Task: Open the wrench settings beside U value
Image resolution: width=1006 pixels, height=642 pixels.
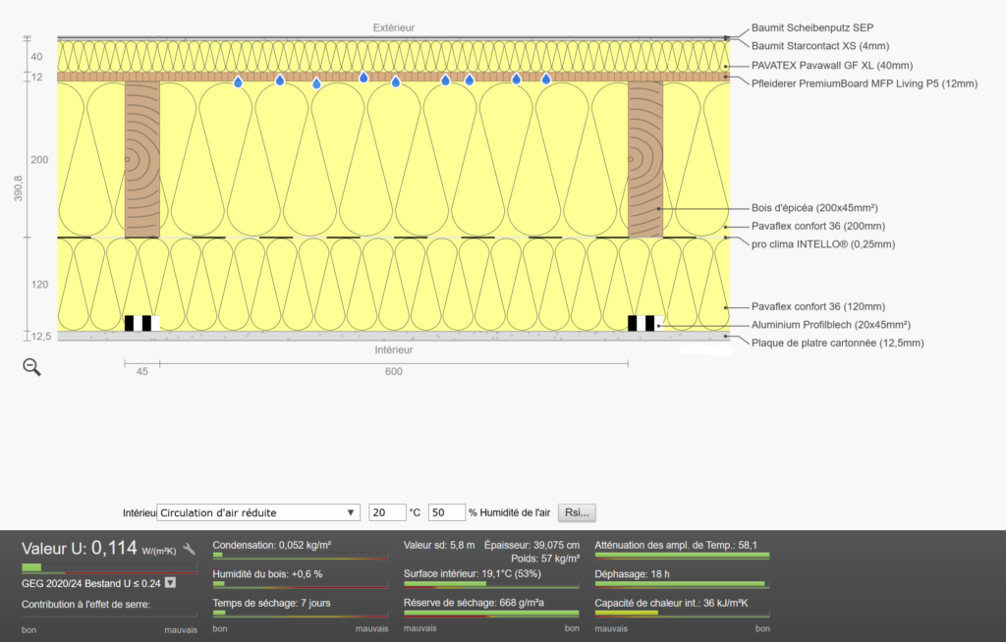Action: [x=190, y=549]
